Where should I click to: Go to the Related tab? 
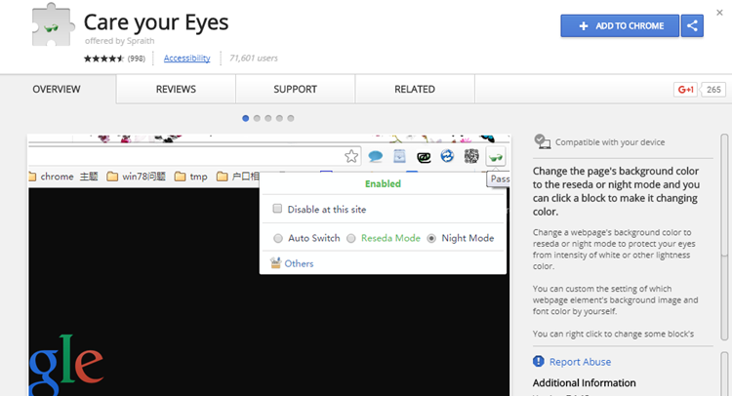pyautogui.click(x=414, y=90)
